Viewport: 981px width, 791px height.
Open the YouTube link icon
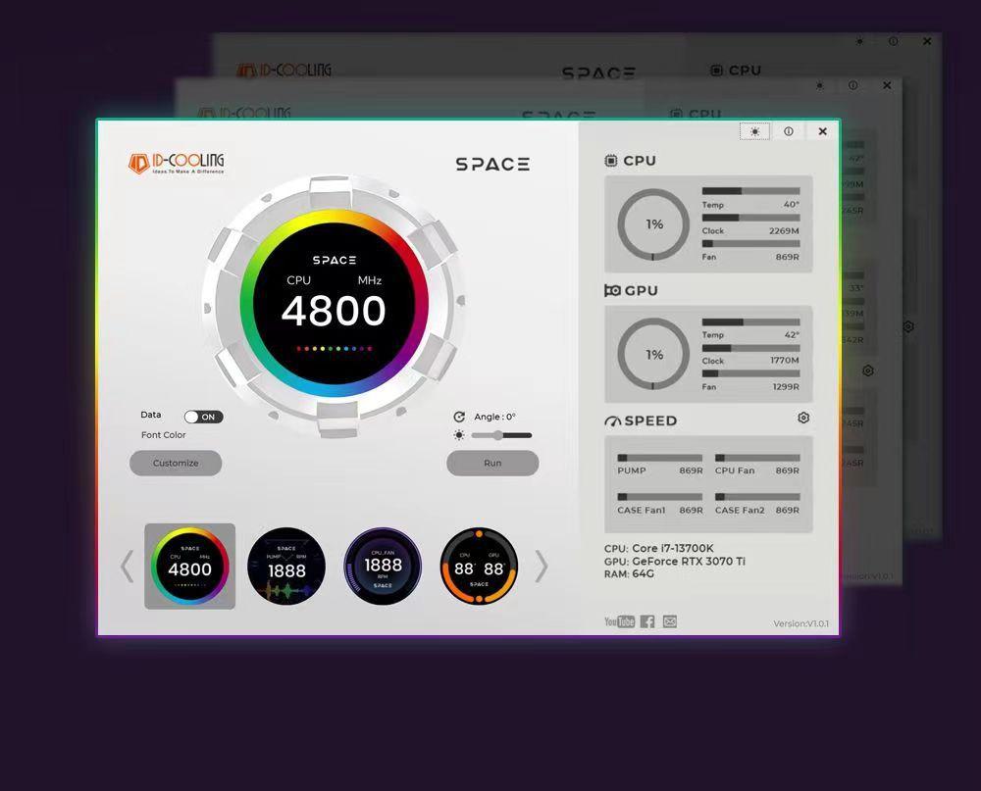[619, 621]
